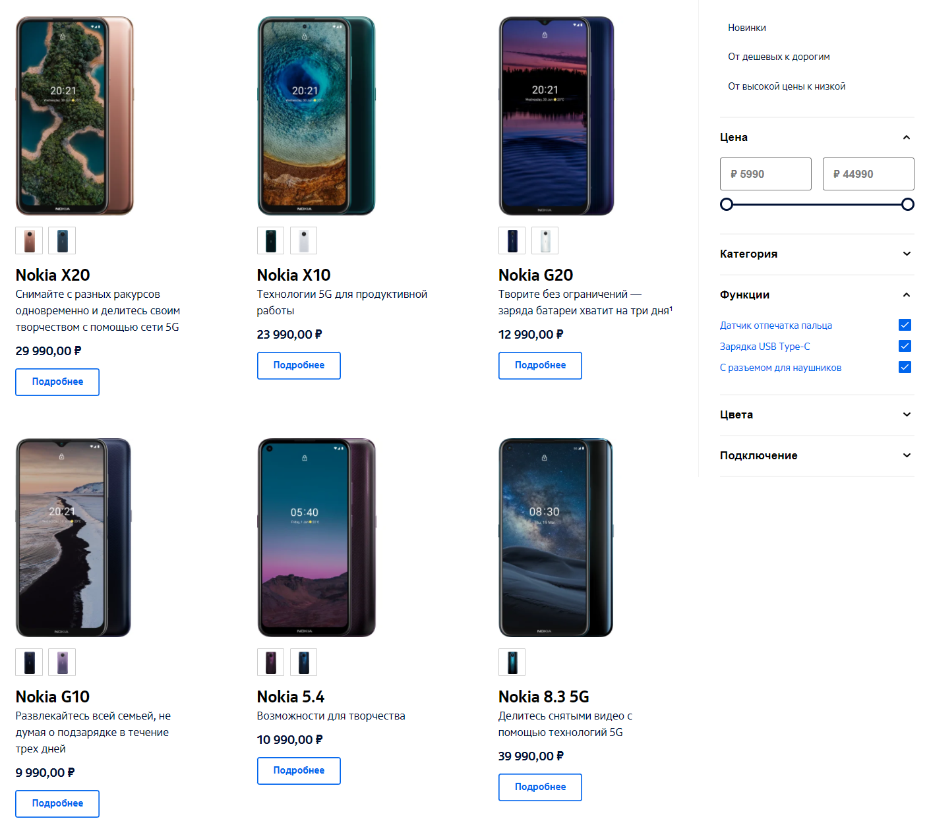Choose the purple color variant of Nokia G10
Image resolution: width=929 pixels, height=821 pixels.
tap(62, 662)
